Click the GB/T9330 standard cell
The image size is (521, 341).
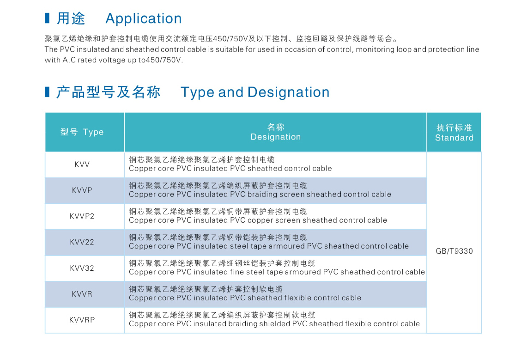pos(454,251)
